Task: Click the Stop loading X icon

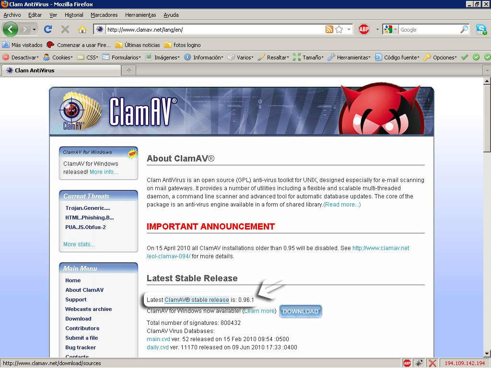Action: click(x=65, y=29)
